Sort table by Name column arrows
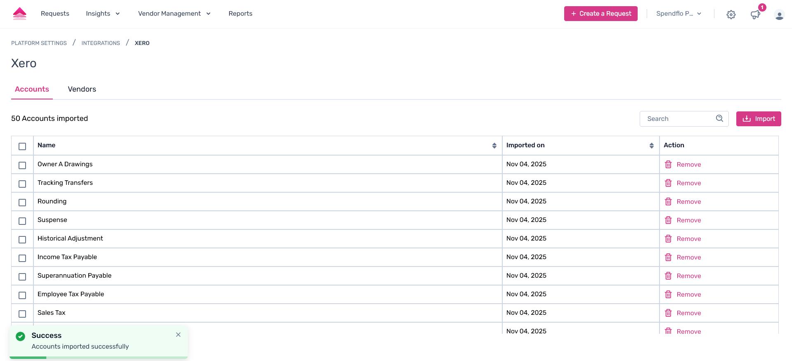 point(494,146)
